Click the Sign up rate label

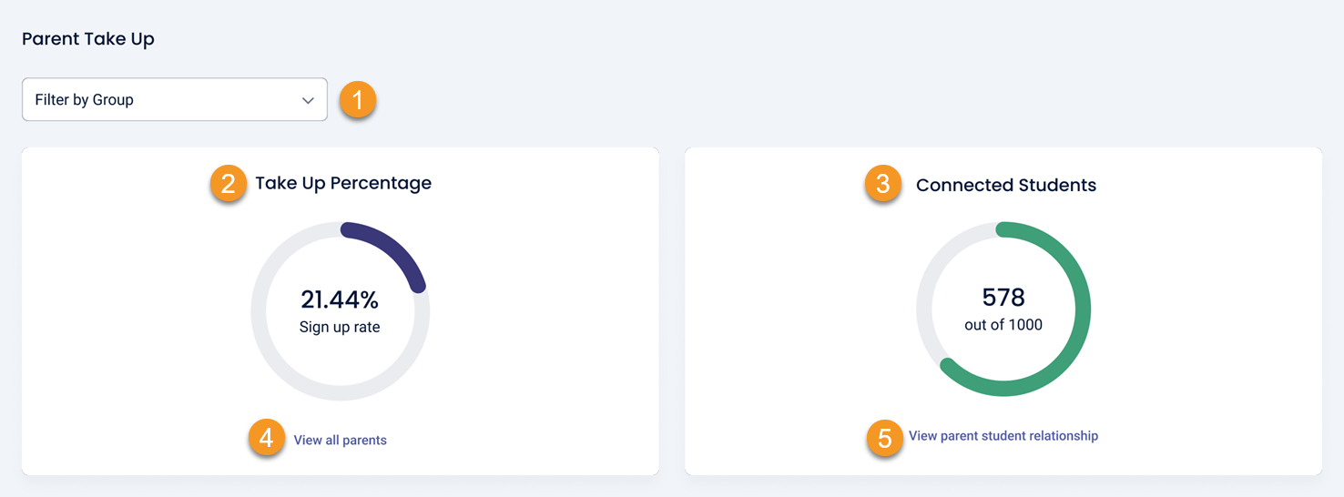pyautogui.click(x=340, y=327)
